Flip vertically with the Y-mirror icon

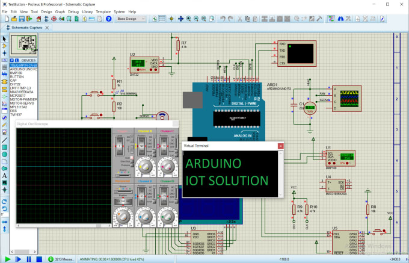click(4, 229)
